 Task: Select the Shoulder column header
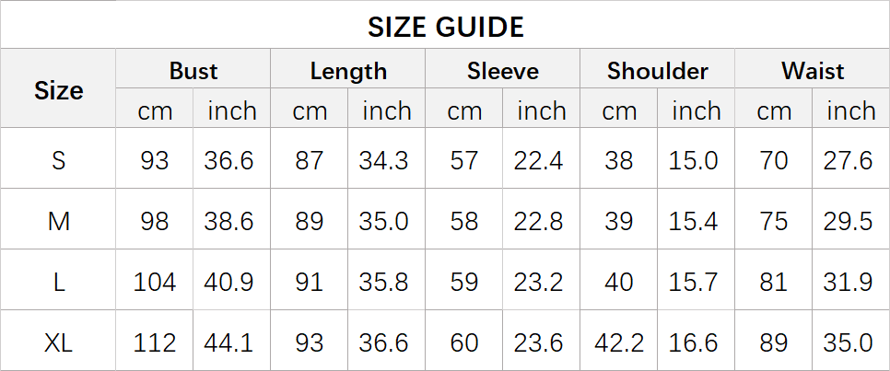[x=657, y=72]
